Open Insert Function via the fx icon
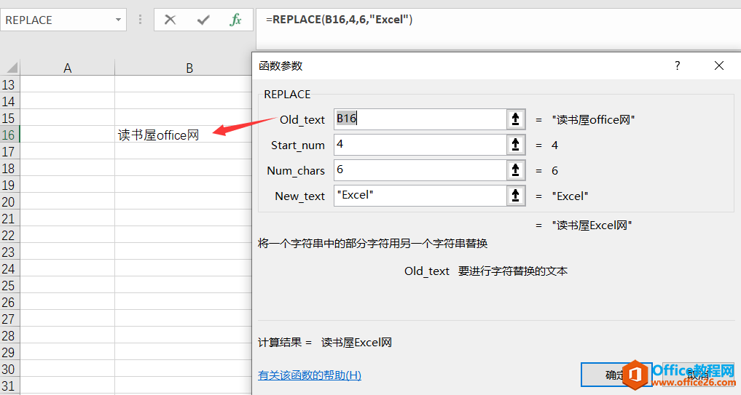The image size is (741, 395). tap(235, 20)
